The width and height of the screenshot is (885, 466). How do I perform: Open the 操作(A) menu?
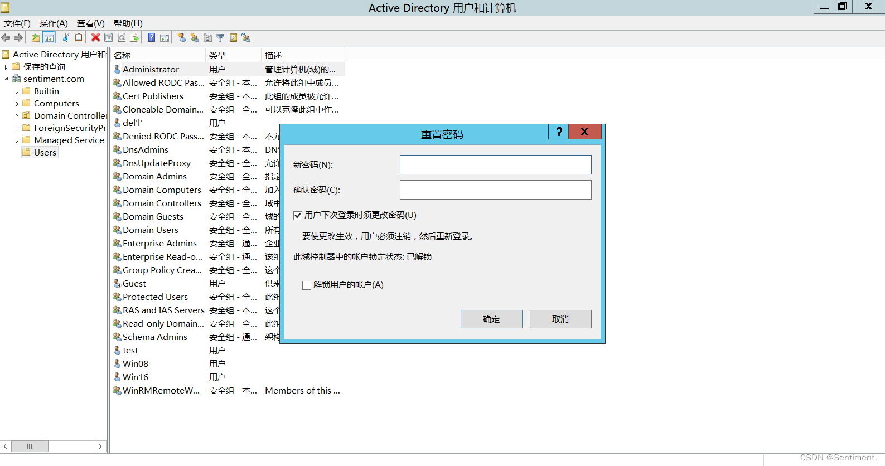point(54,23)
